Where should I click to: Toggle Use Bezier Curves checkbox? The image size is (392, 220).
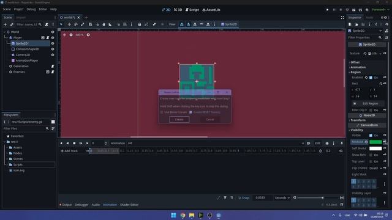[x=162, y=112]
